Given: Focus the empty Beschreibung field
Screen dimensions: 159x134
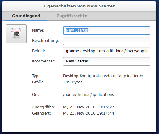Looking at the screenshot, I should click(x=107, y=41).
